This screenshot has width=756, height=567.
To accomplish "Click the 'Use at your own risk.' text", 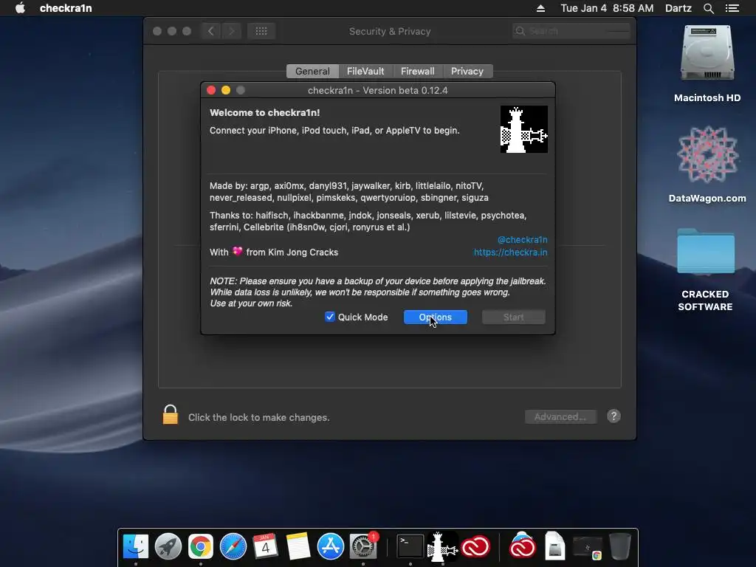I will [251, 303].
